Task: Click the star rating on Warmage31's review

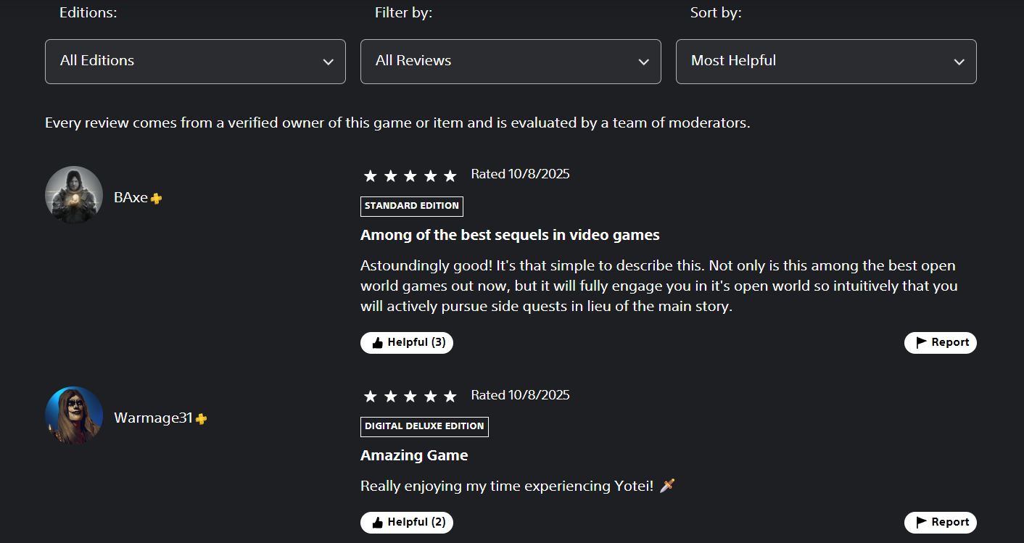Action: click(410, 397)
